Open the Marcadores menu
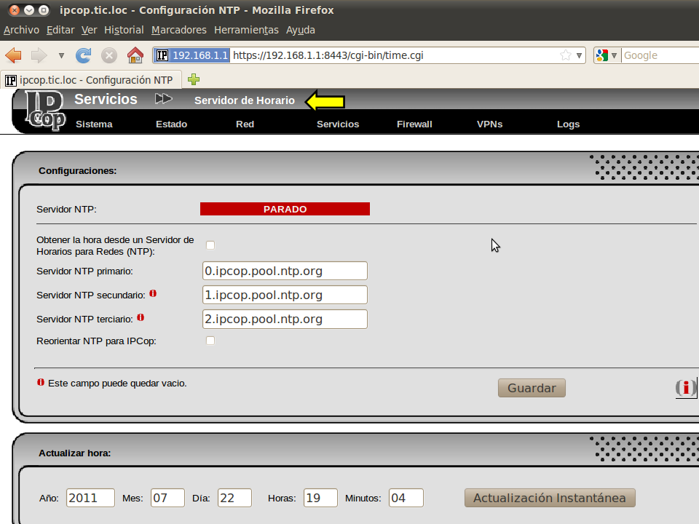This screenshot has width=699, height=524. pyautogui.click(x=178, y=30)
